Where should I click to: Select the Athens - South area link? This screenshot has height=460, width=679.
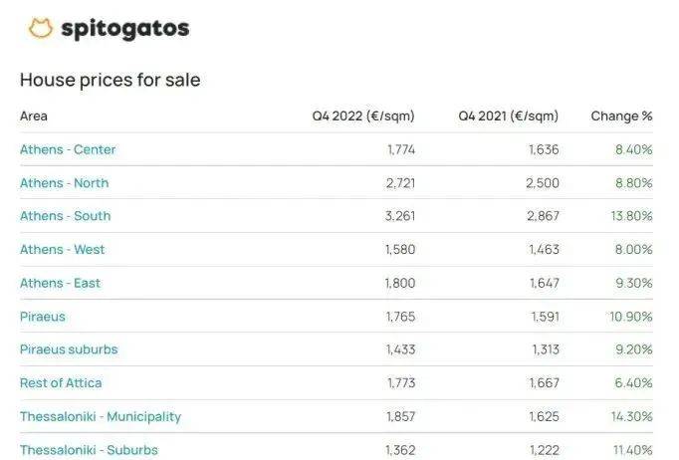tap(66, 216)
